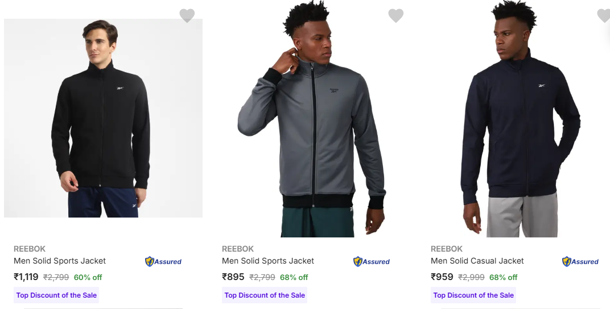This screenshot has width=610, height=309.
Task: Click heart icon on grey sports jacket
Action: coord(395,15)
